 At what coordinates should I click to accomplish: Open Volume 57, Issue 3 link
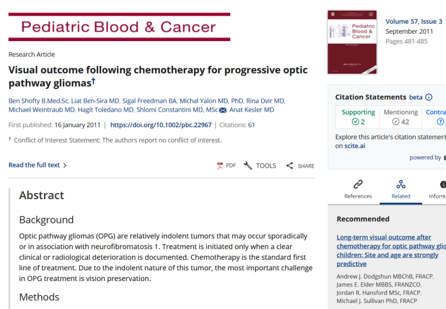click(x=413, y=21)
